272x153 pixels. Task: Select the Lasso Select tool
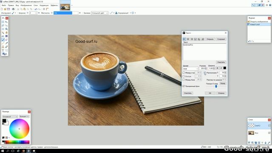3,25
